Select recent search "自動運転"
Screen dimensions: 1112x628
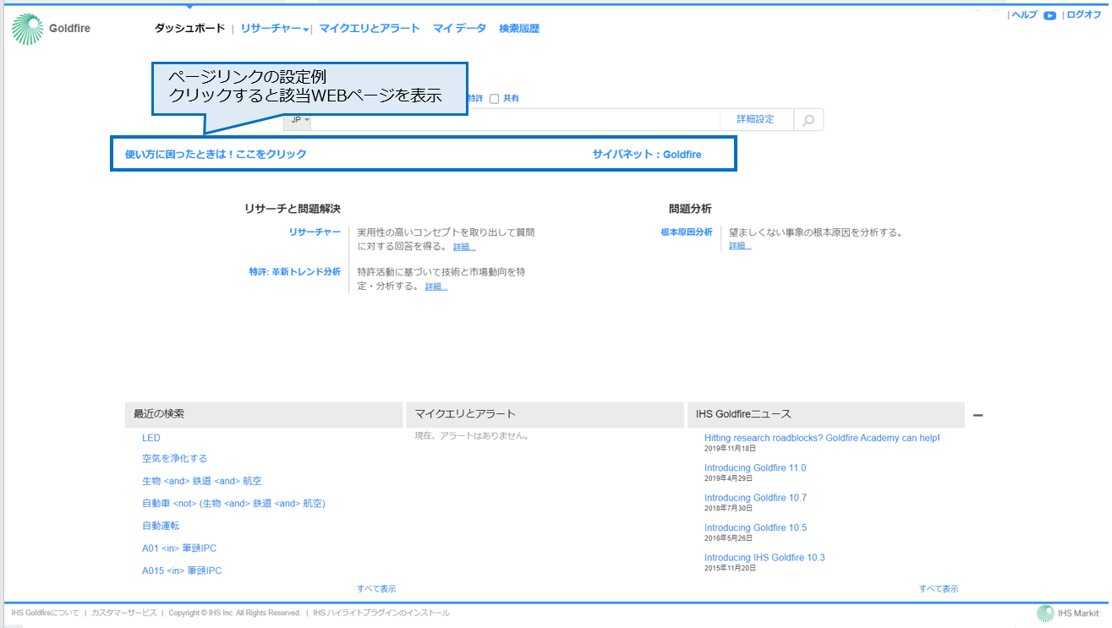click(x=161, y=526)
